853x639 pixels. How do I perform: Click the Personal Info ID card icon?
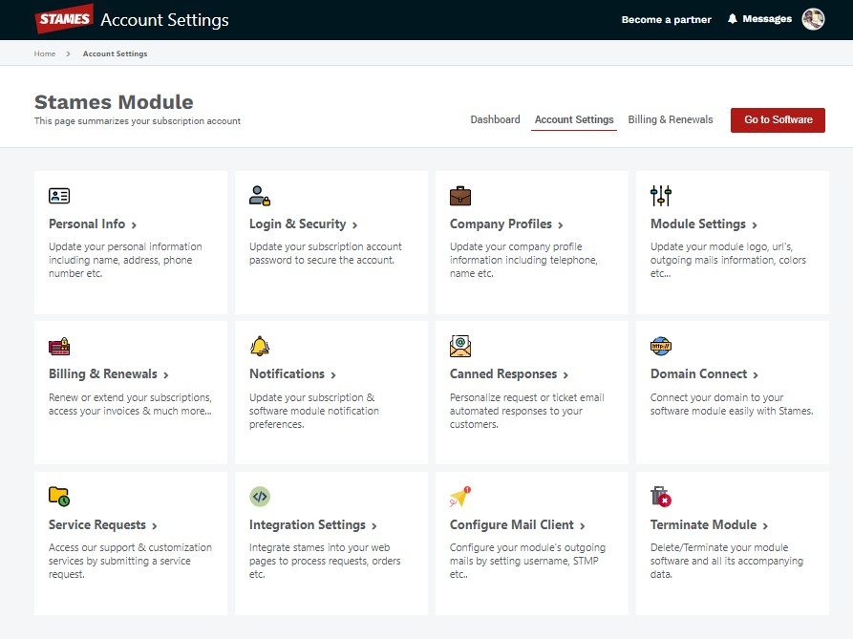(x=59, y=196)
